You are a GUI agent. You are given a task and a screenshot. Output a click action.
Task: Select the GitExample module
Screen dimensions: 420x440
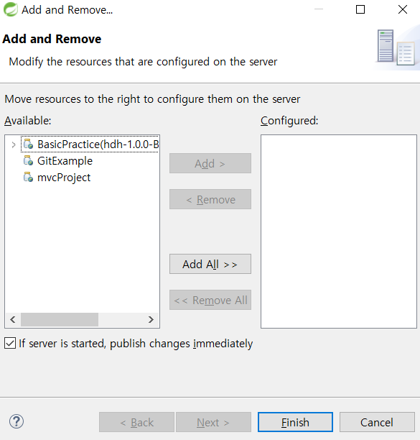65,161
